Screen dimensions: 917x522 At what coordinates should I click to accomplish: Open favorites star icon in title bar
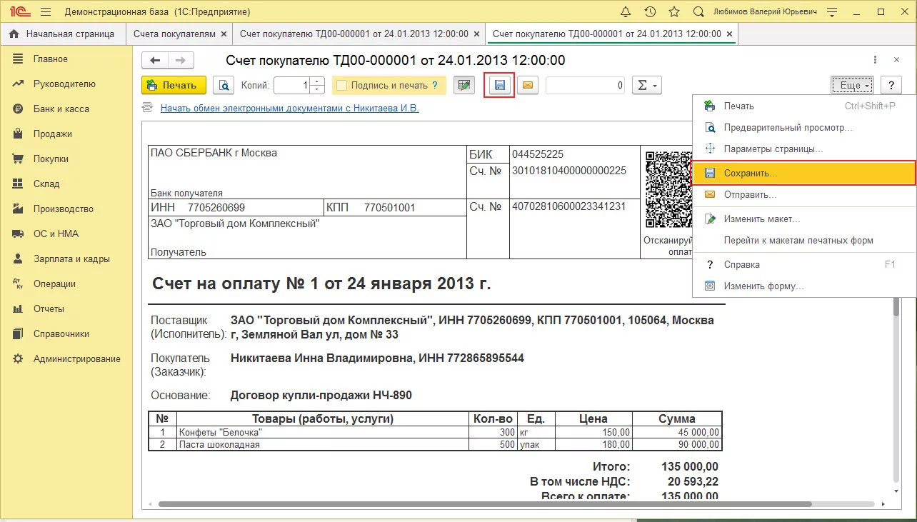point(674,11)
